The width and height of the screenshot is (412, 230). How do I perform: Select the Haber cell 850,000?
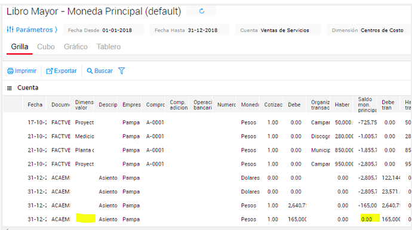344,150
